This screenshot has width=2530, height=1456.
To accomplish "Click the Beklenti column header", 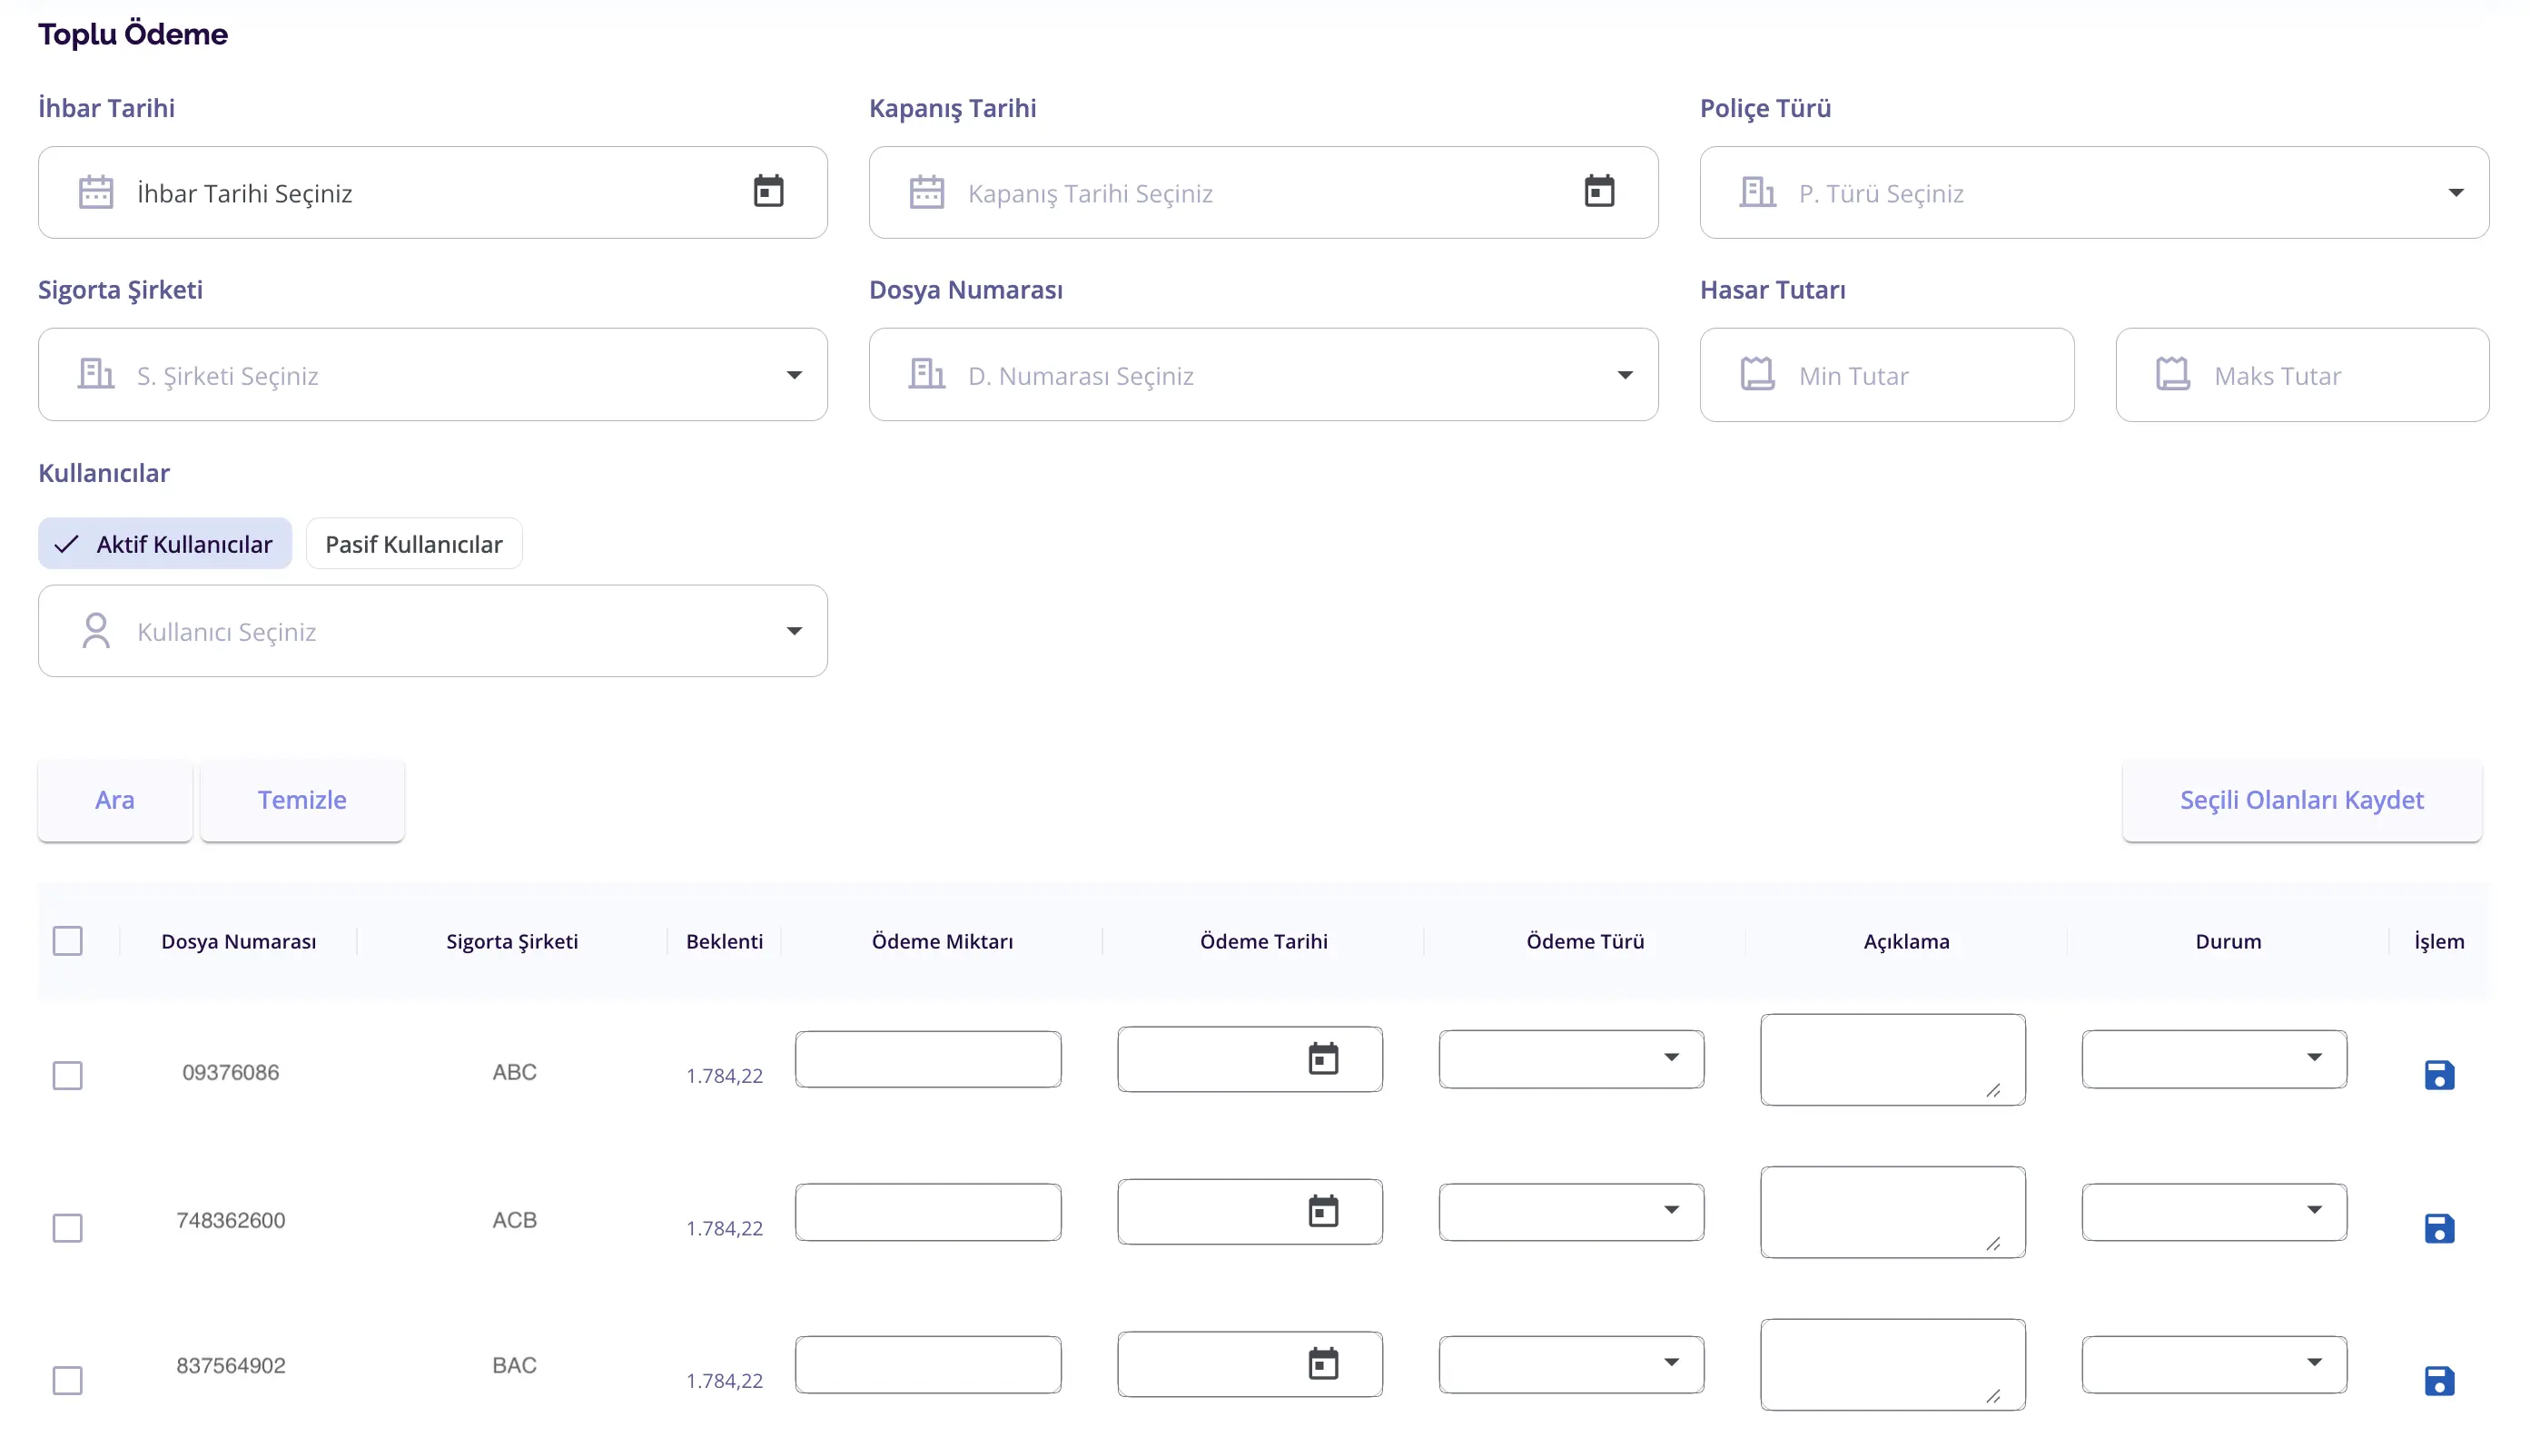I will pyautogui.click(x=725, y=941).
